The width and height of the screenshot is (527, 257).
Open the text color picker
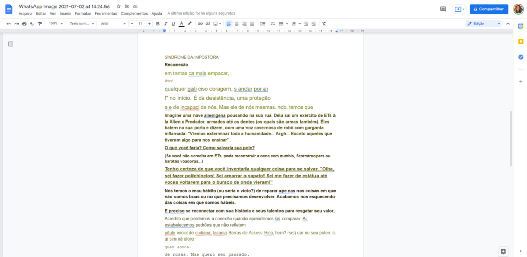click(x=182, y=24)
